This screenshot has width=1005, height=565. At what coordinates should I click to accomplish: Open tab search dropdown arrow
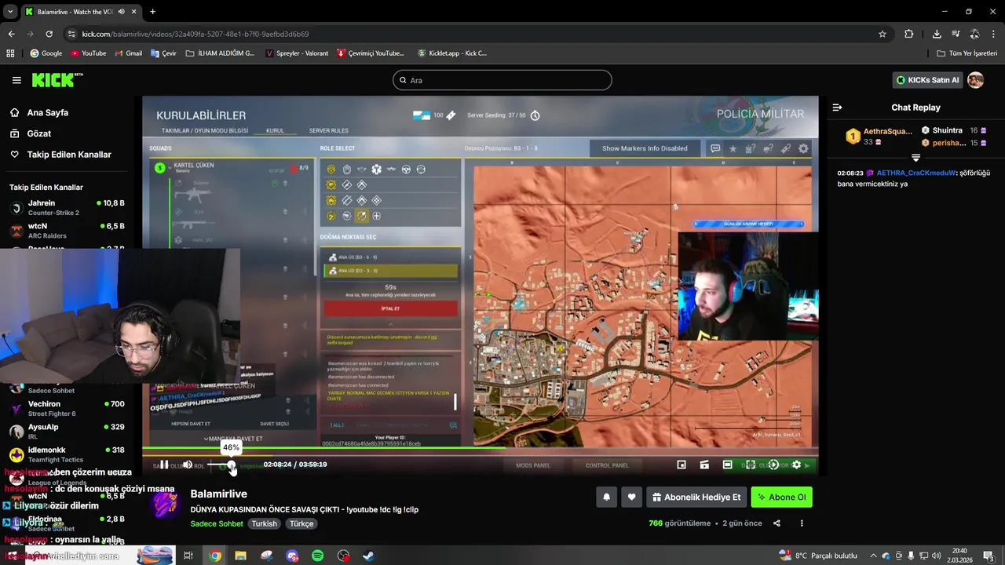[x=9, y=12]
